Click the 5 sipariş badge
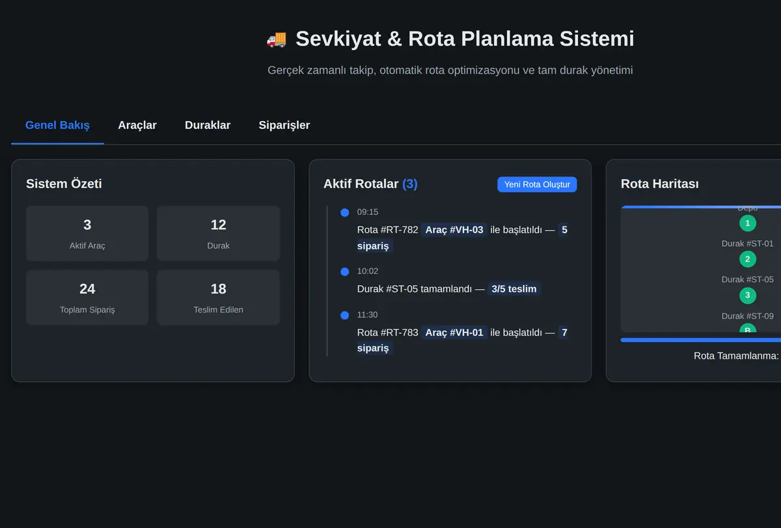This screenshot has height=528, width=781. pyautogui.click(x=462, y=238)
